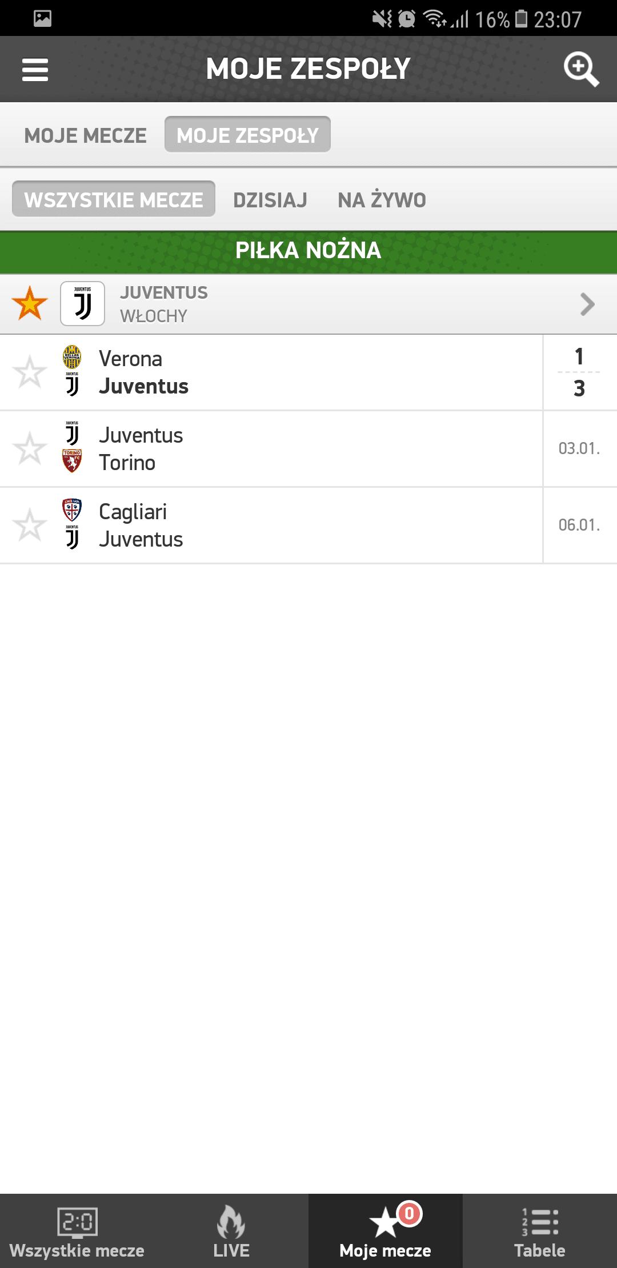Filter by Na żywo matches
The width and height of the screenshot is (617, 1268).
tap(382, 200)
